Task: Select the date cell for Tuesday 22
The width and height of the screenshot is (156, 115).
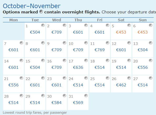Action: [35, 84]
